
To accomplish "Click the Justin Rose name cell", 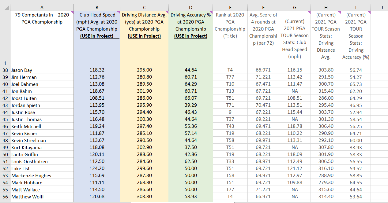I will (42, 112).
